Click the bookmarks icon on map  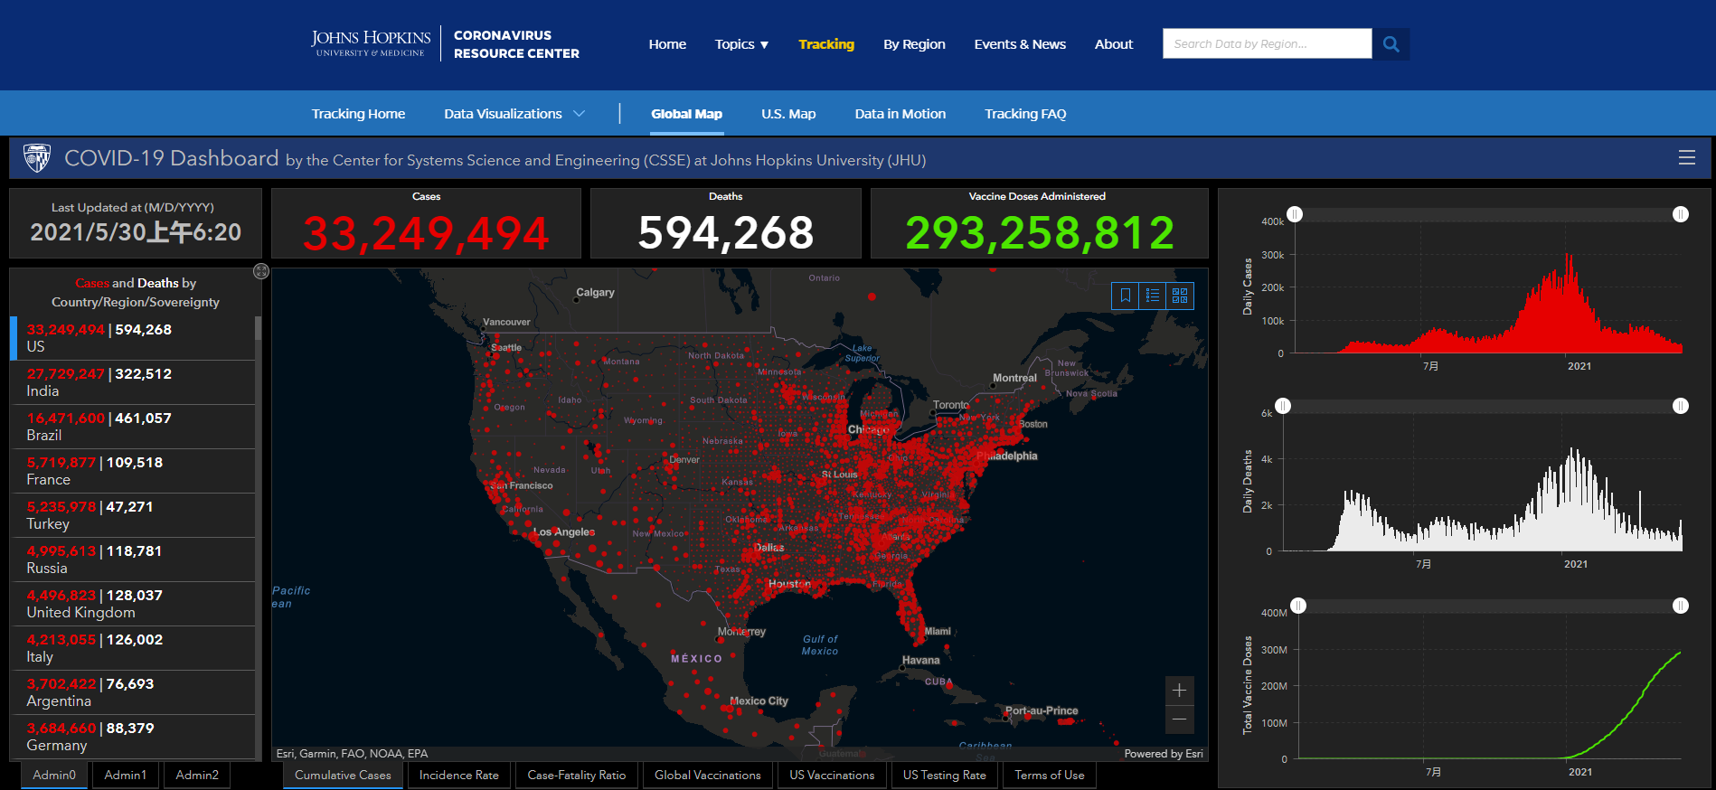(x=1126, y=296)
